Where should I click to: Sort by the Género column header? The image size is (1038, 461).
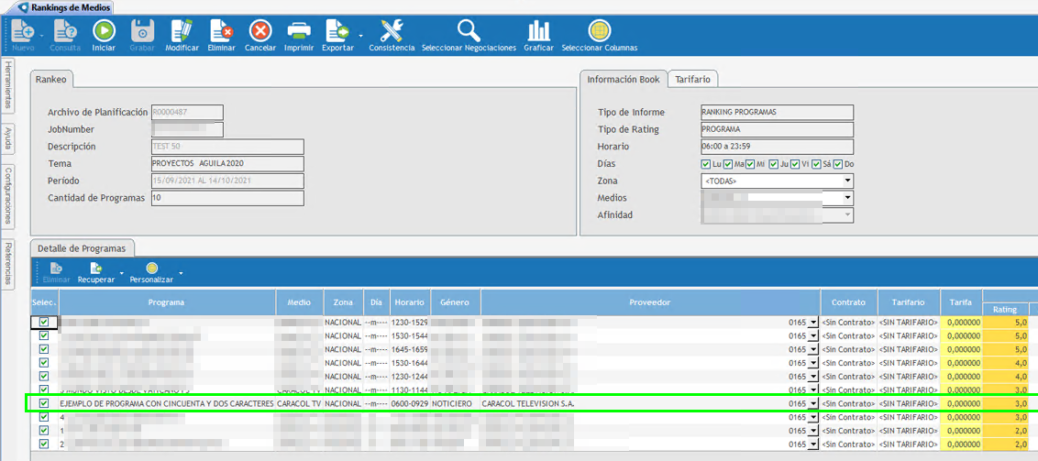(x=456, y=302)
